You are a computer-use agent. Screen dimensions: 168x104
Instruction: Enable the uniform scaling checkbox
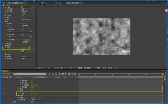tap(22, 25)
